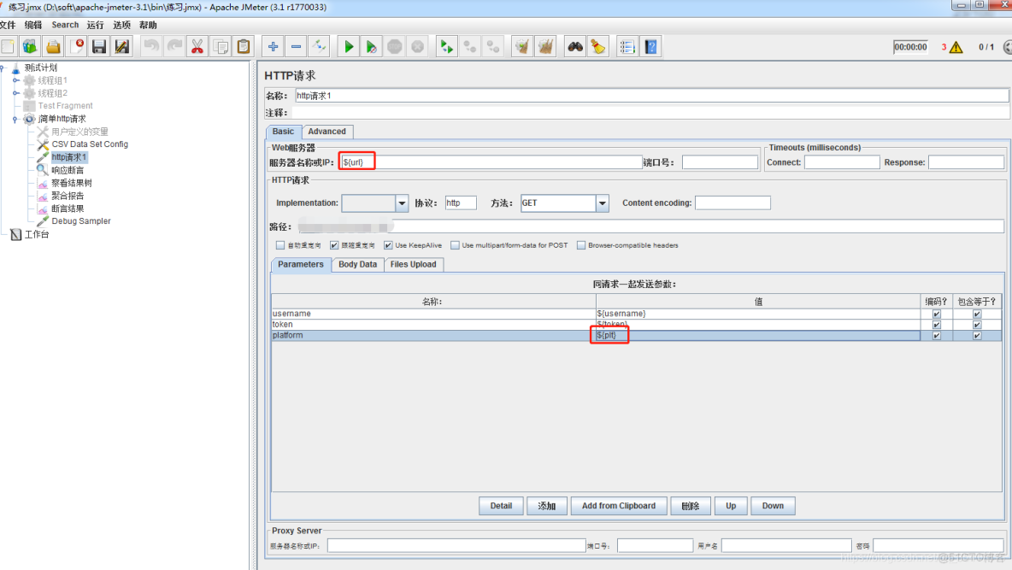Screen dimensions: 1012x570
Task: Click the green Start test button
Action: [x=349, y=47]
